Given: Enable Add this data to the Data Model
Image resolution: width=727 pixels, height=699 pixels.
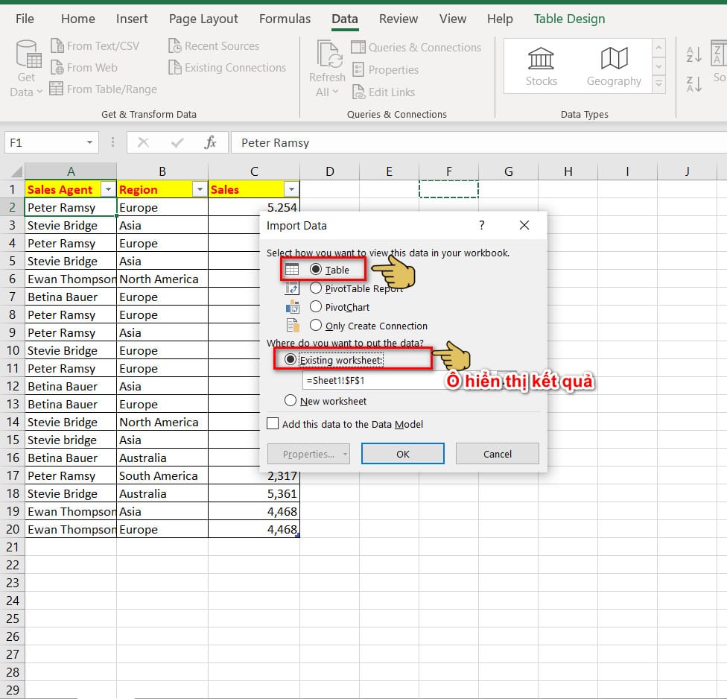Looking at the screenshot, I should point(273,423).
